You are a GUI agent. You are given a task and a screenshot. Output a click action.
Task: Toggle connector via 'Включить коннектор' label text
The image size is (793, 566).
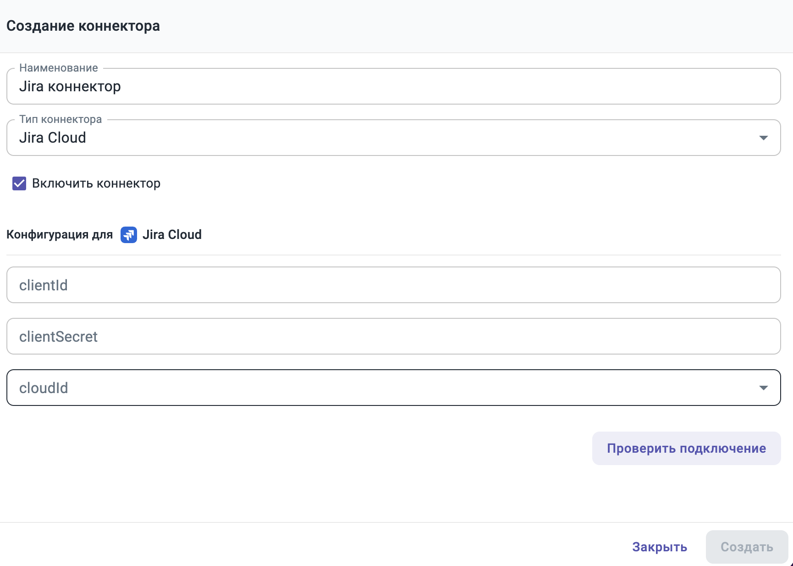(96, 183)
